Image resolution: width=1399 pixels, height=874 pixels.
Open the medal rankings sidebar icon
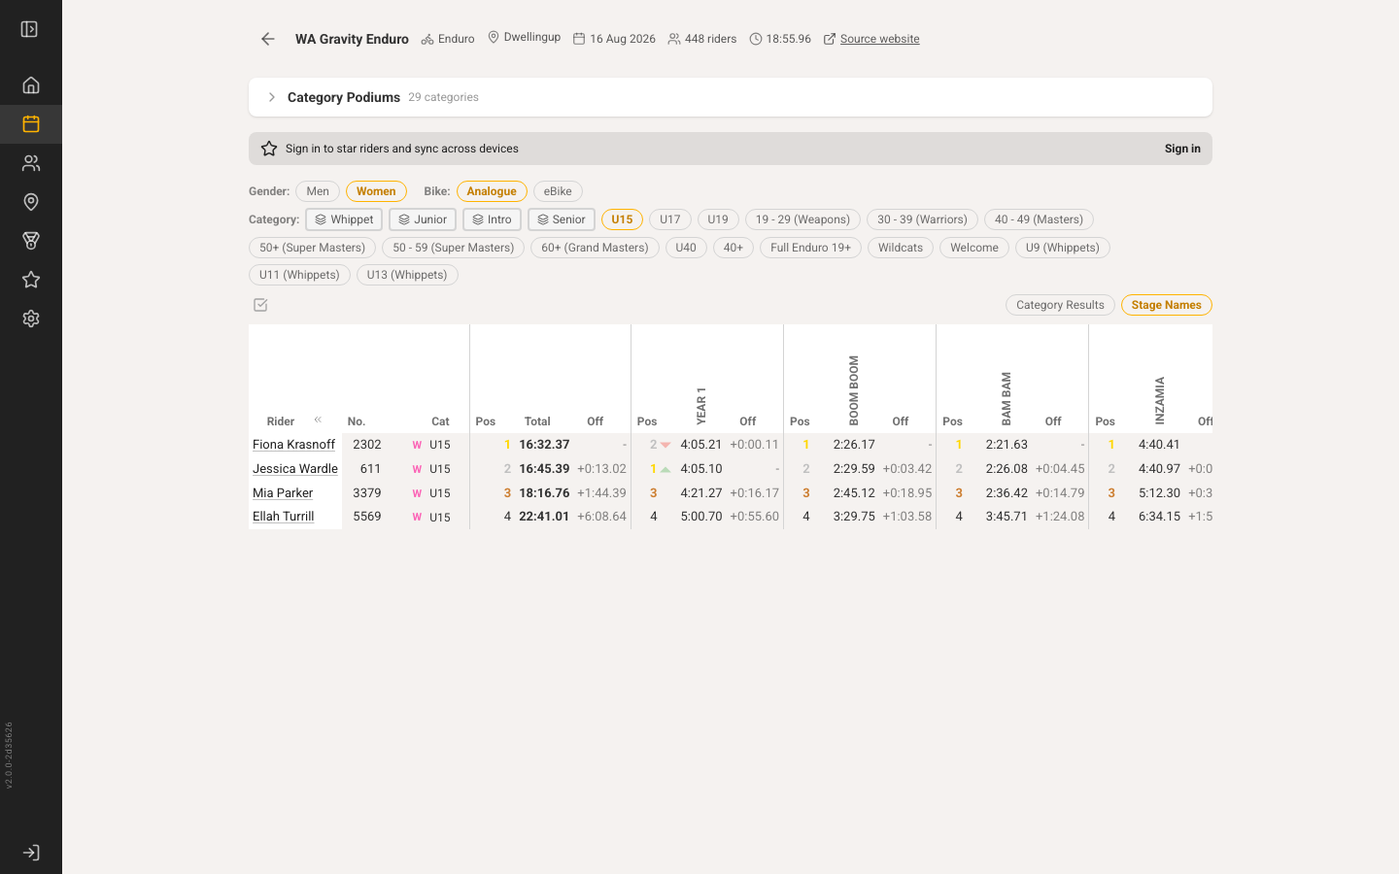coord(31,241)
